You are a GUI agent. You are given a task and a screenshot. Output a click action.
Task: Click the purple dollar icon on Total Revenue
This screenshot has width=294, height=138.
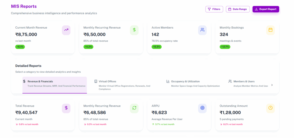pyautogui.click(x=66, y=108)
